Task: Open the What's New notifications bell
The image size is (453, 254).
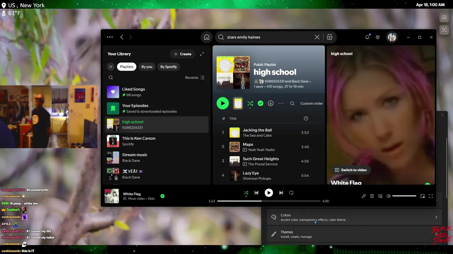Action: pos(367,37)
